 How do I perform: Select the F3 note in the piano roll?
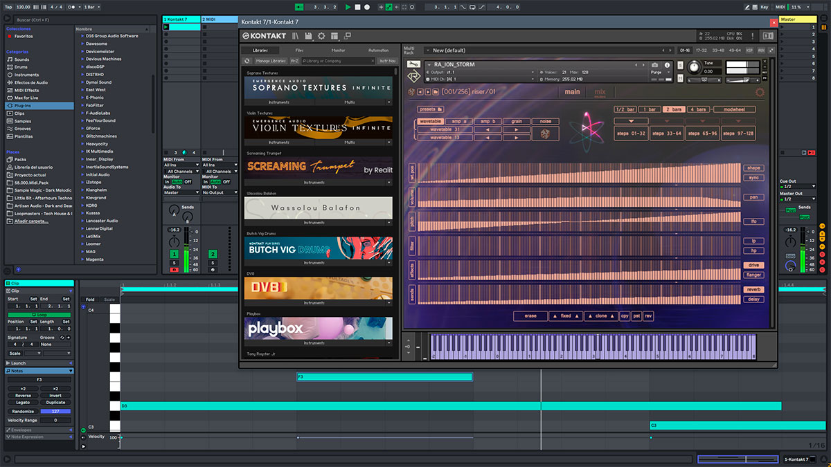[384, 377]
